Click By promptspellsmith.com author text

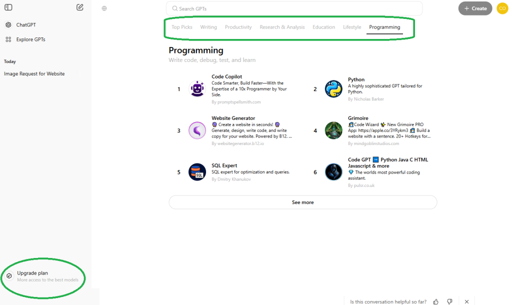tap(236, 102)
